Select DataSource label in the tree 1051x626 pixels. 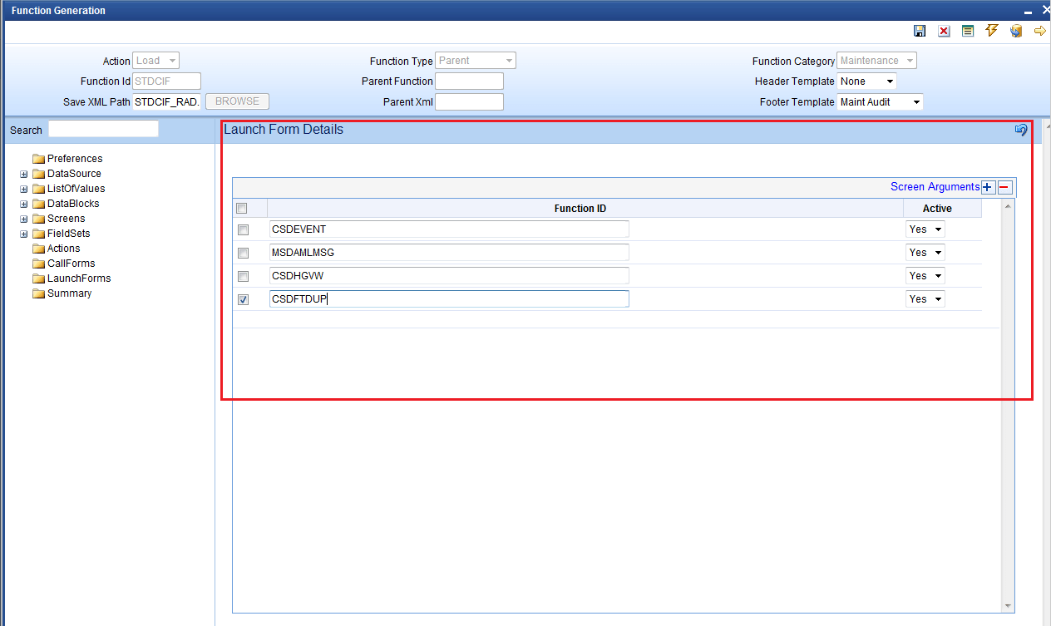(x=74, y=174)
